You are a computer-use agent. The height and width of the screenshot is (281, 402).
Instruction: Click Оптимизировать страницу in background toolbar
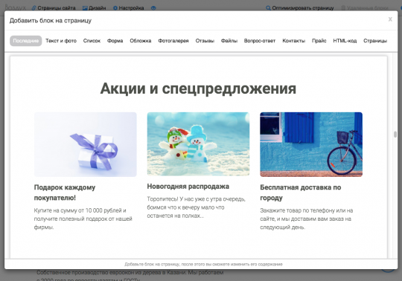point(303,8)
